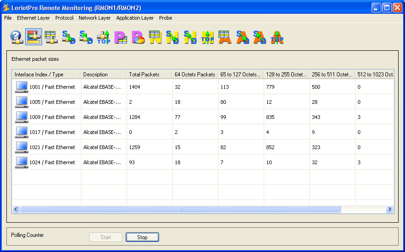Open the Protocol table icon (purple P with grid)
This screenshot has height=252, width=405.
point(121,37)
